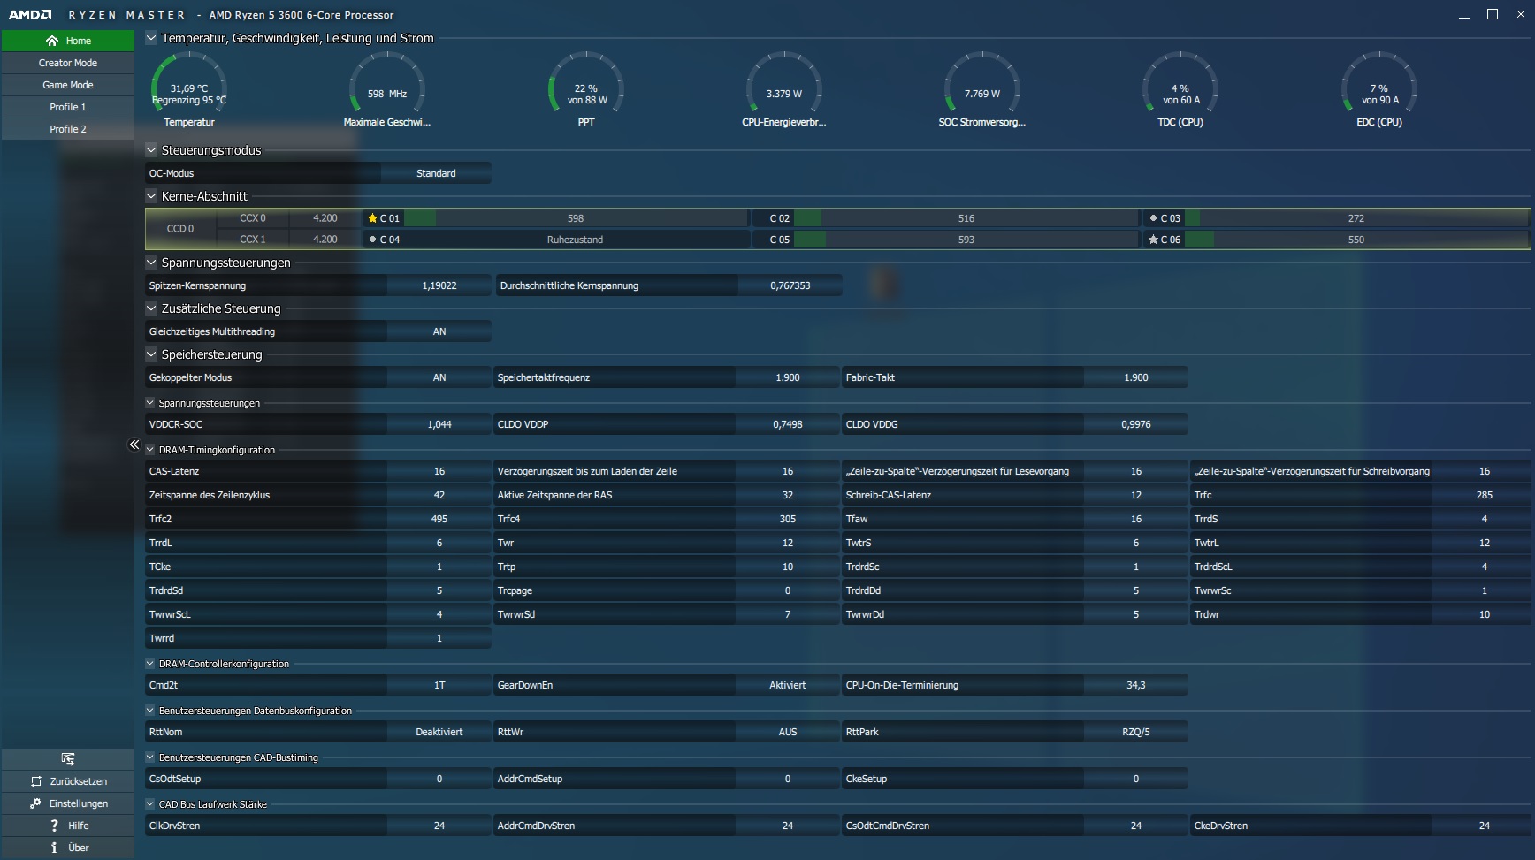Screen dimensions: 1535x860
Task: Switch to Creator Mode
Action: (68, 63)
